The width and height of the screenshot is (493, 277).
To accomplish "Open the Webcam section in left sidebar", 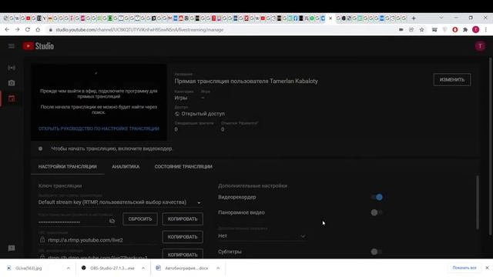I will coord(12,83).
